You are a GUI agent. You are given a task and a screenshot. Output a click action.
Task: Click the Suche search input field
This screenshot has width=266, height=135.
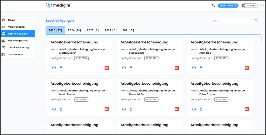235,21
